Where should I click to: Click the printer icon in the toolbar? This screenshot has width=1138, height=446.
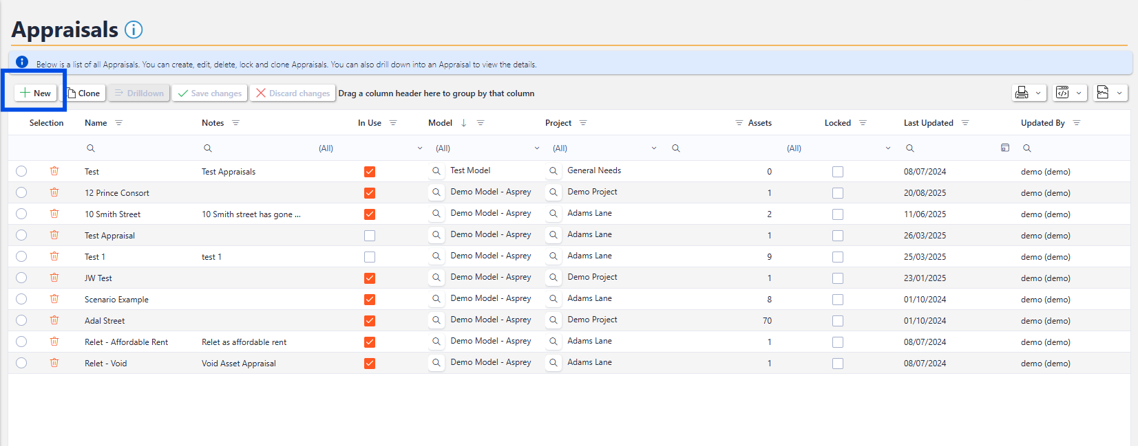(x=1022, y=93)
